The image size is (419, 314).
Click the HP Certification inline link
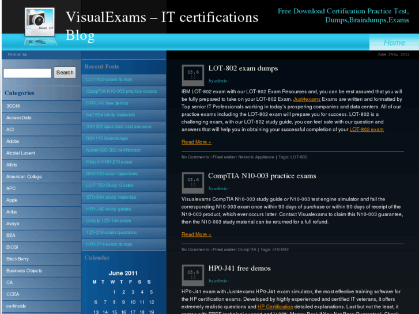275,307
